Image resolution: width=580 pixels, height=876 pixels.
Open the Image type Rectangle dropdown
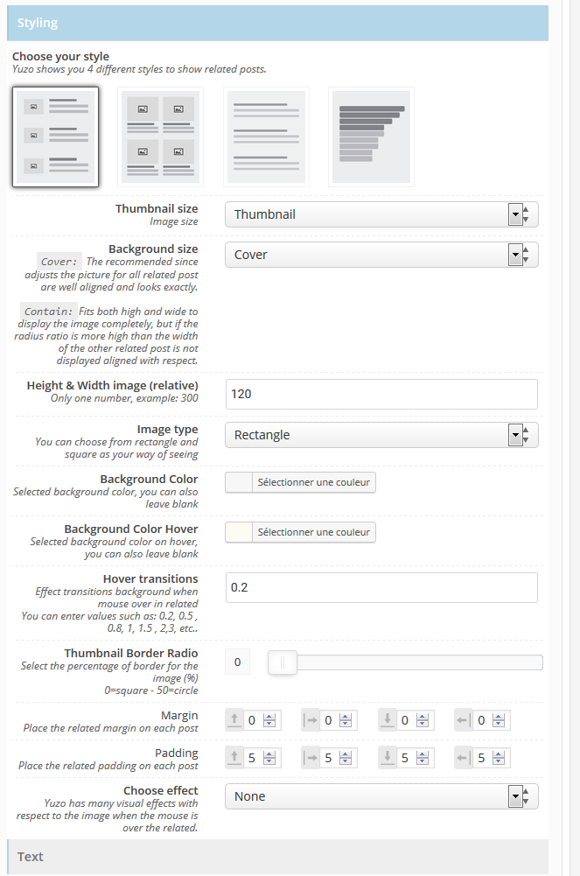381,435
